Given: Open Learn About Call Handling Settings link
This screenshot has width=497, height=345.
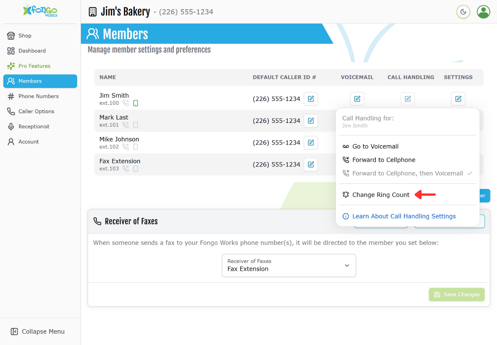Looking at the screenshot, I should tap(404, 216).
